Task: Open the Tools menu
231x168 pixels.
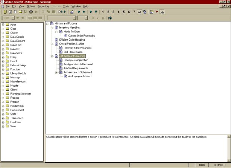Action: [x=66, y=6]
